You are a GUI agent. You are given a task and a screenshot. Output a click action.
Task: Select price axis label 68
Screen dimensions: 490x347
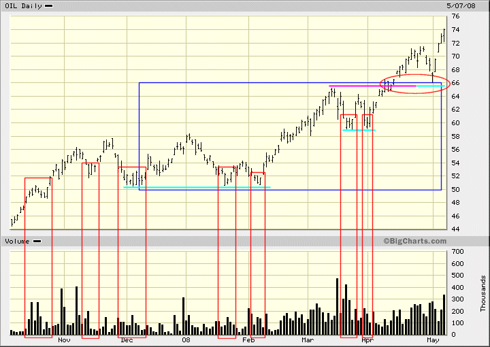(455, 69)
